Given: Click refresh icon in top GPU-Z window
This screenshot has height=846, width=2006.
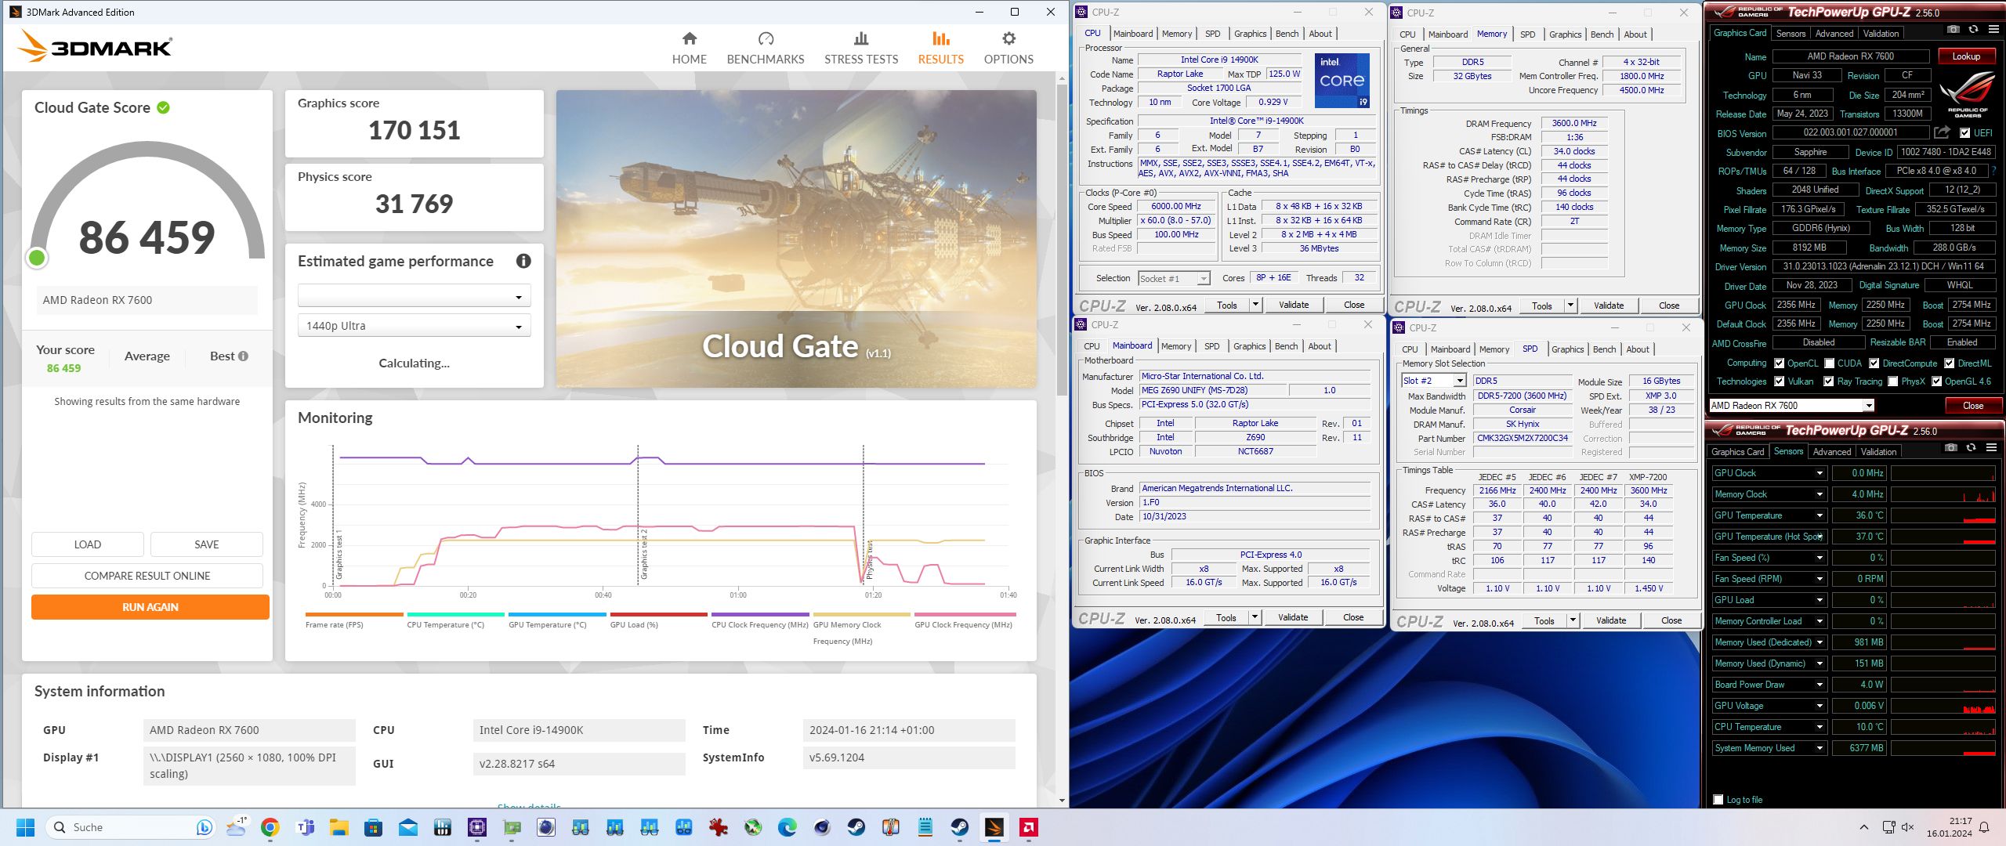Looking at the screenshot, I should (x=1973, y=29).
